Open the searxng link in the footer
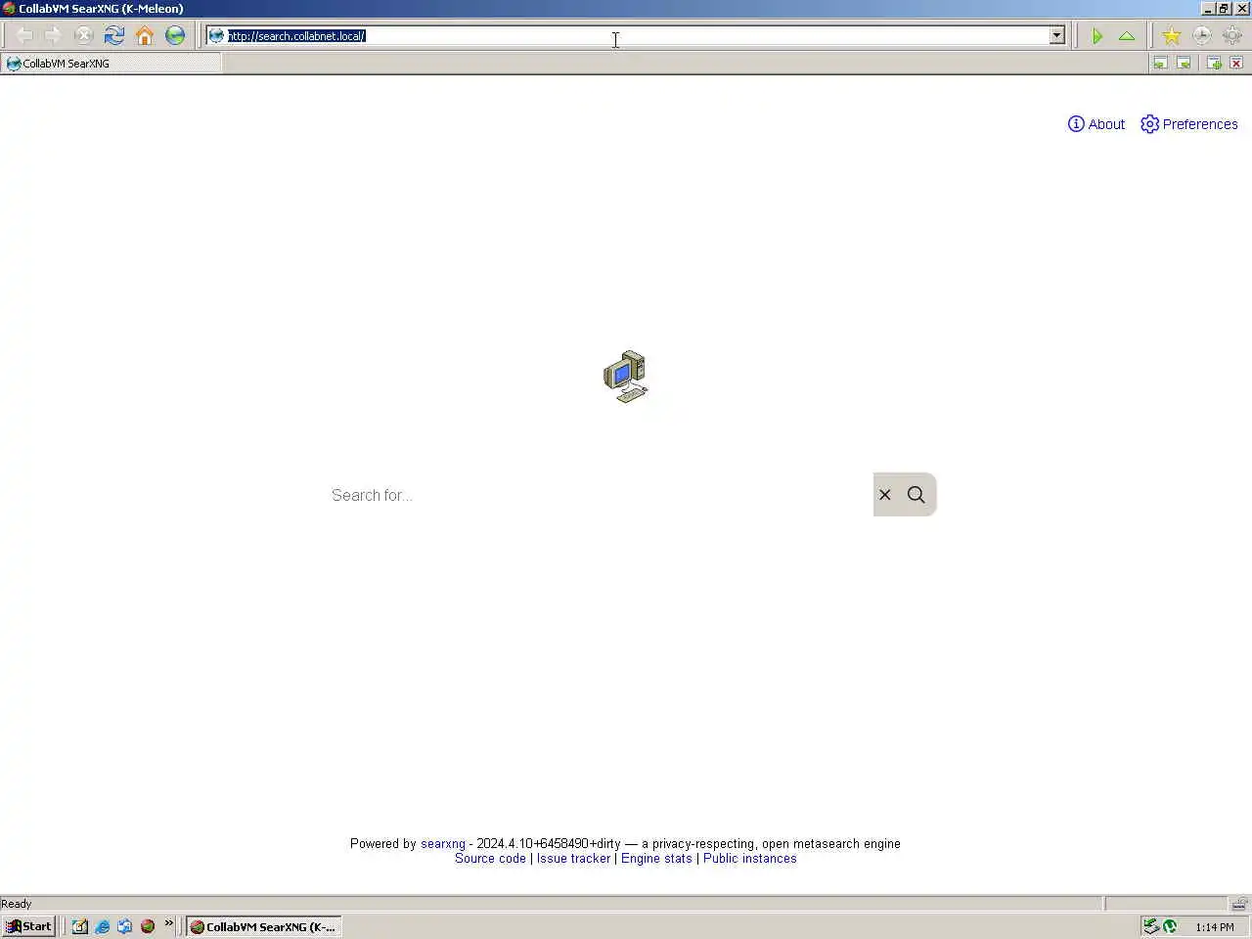The width and height of the screenshot is (1252, 939). coord(443,844)
